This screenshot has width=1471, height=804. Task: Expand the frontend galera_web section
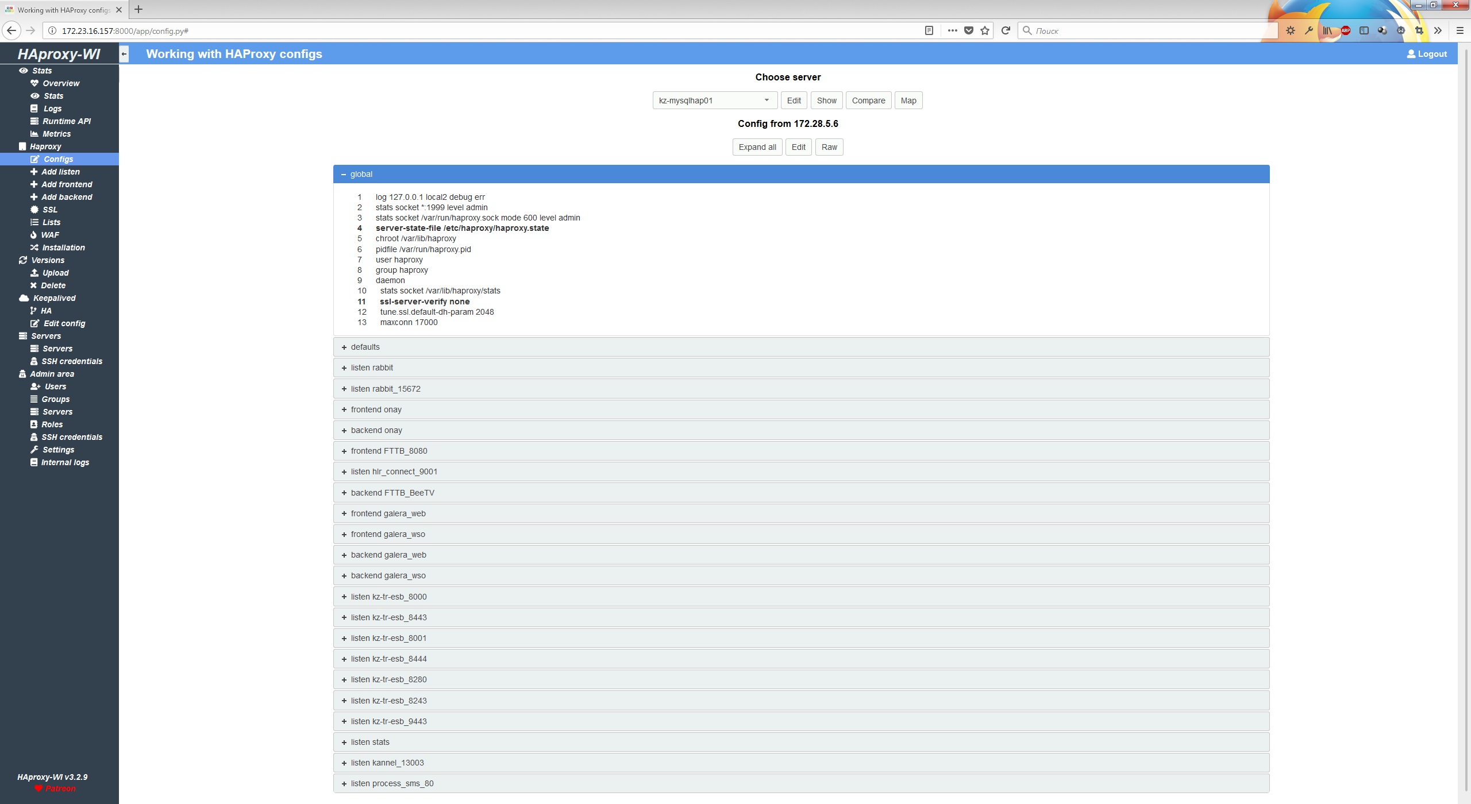click(x=388, y=513)
